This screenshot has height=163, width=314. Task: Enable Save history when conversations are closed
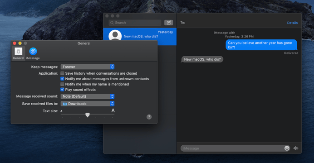pyautogui.click(x=62, y=73)
